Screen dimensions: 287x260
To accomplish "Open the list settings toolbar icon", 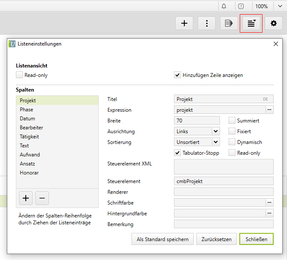I will 251,23.
